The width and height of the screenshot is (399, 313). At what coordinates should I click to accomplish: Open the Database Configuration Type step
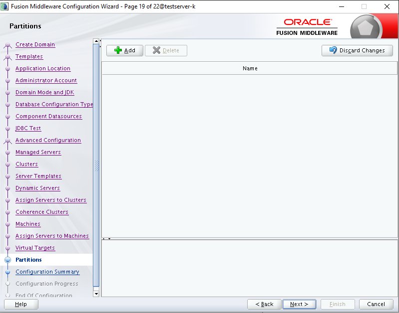point(54,104)
